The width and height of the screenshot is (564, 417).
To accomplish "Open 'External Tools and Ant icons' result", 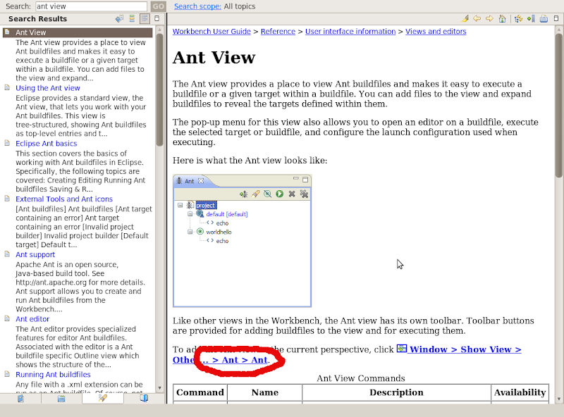I will pos(64,199).
